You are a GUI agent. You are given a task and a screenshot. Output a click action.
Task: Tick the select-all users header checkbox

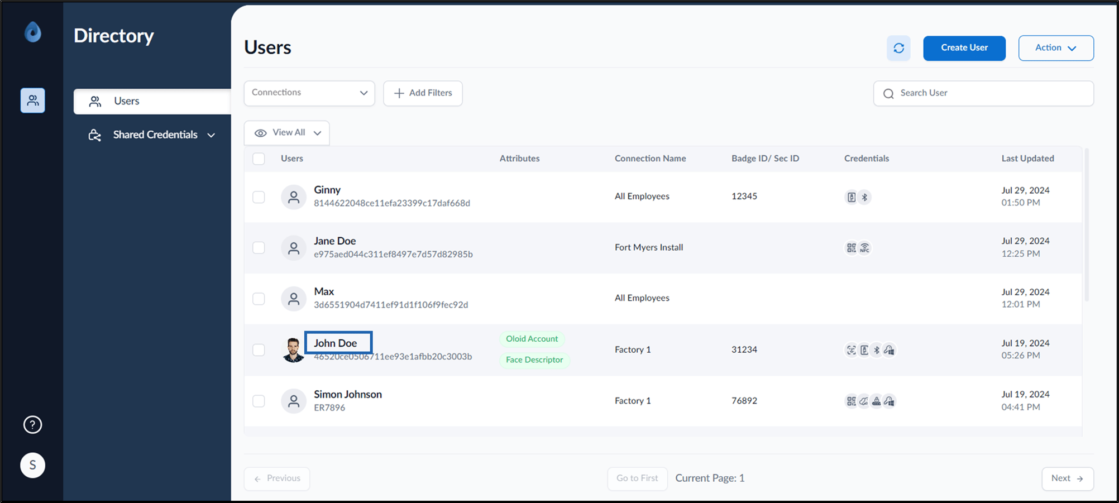click(x=259, y=159)
